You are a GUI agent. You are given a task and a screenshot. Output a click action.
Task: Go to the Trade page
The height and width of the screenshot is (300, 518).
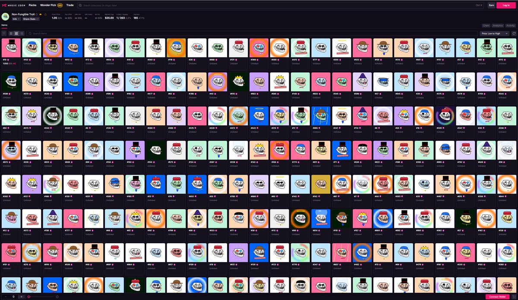70,5
